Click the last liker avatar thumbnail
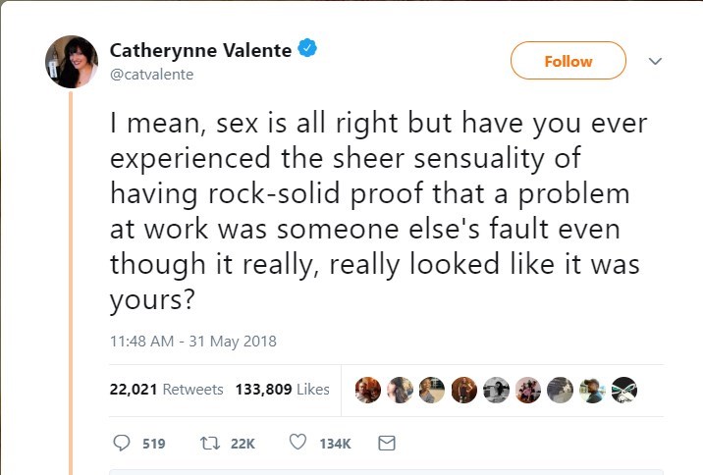 click(624, 390)
